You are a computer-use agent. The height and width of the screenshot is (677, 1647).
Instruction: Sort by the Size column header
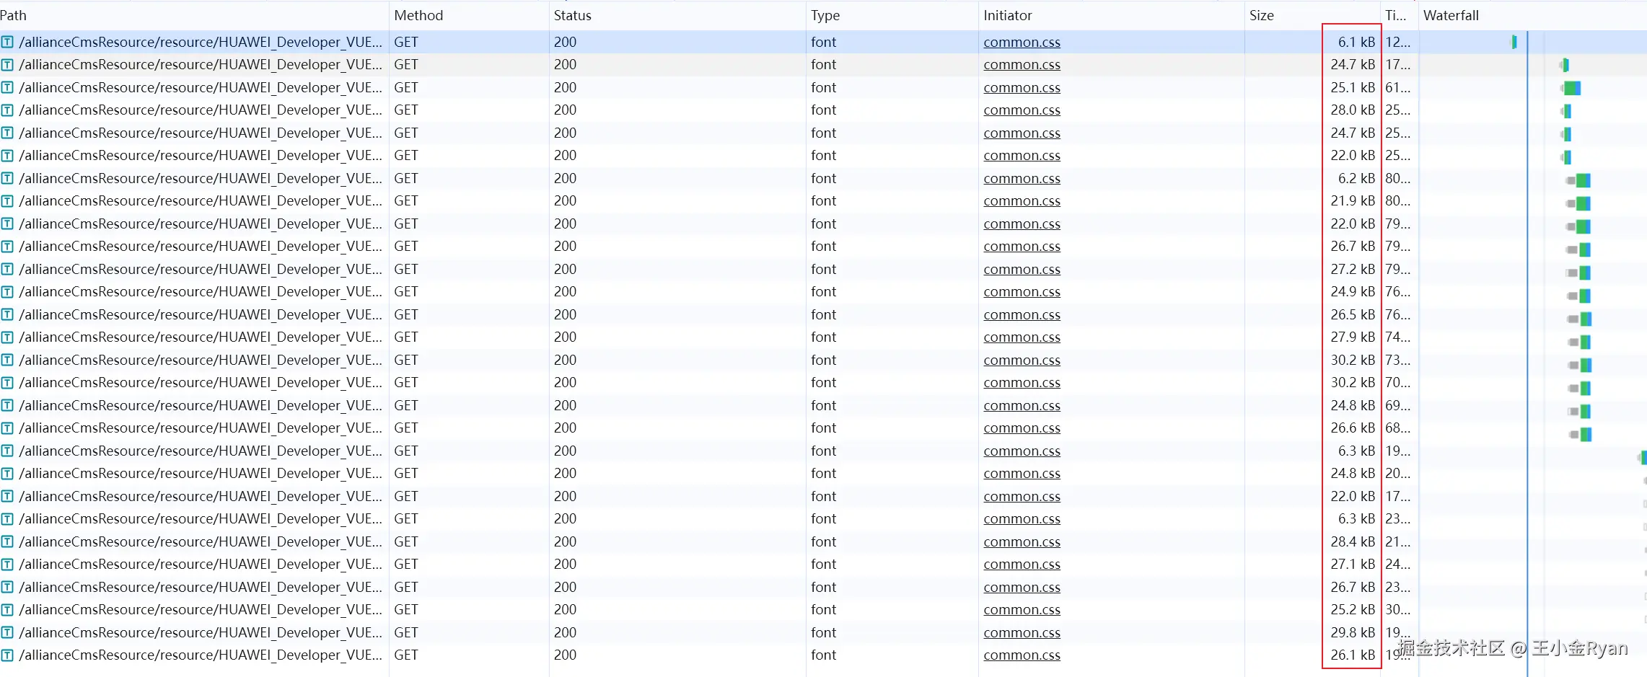1262,15
